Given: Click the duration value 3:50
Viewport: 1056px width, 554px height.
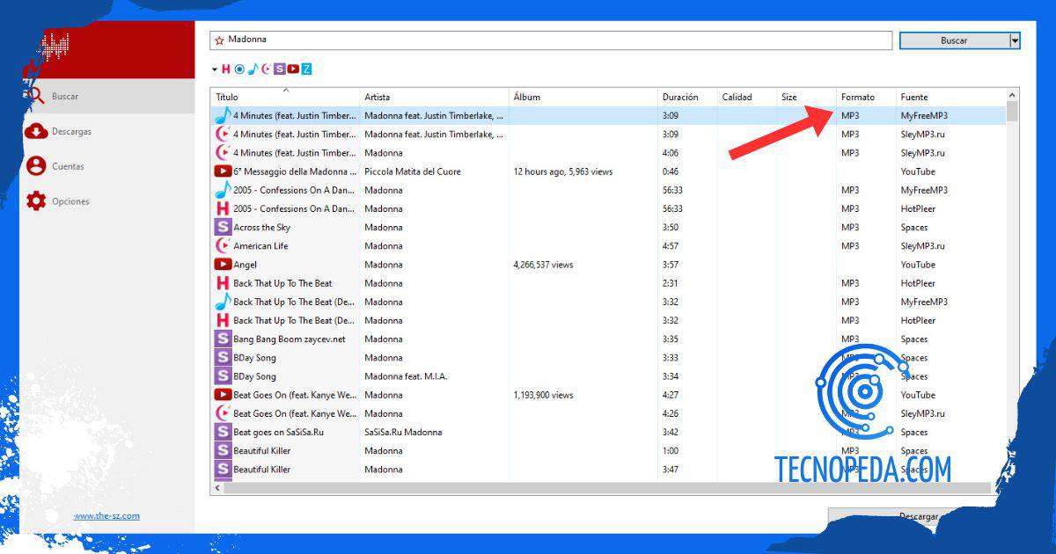Looking at the screenshot, I should tap(671, 227).
